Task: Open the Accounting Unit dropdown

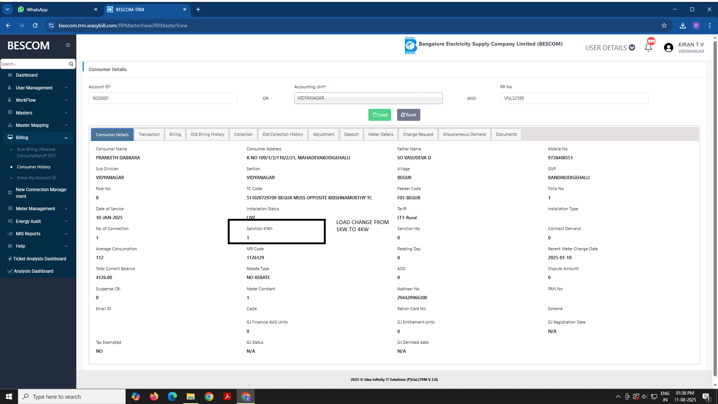Action: coord(368,98)
